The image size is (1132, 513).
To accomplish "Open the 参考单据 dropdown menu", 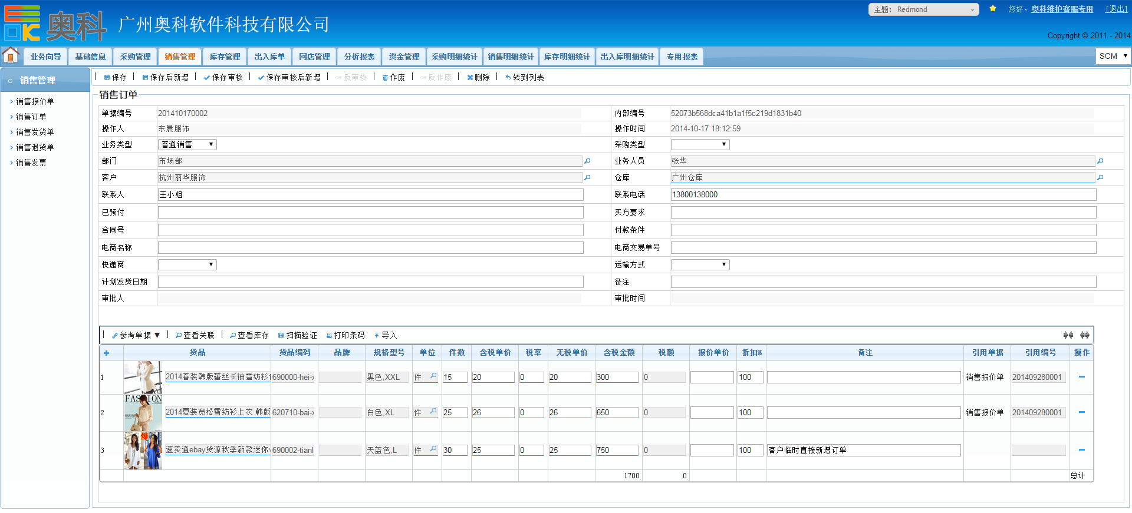I will (136, 335).
